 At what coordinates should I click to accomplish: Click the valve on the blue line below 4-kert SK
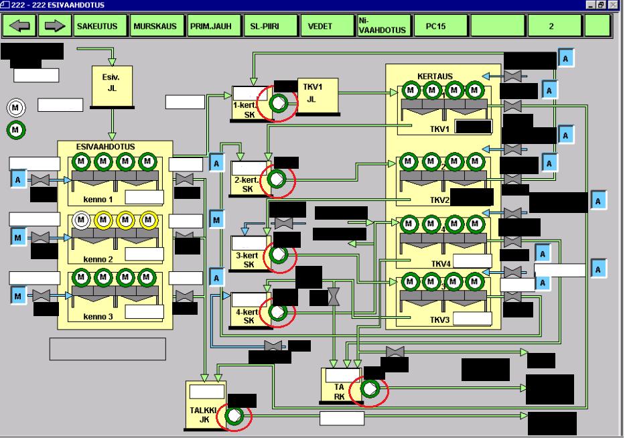click(273, 346)
